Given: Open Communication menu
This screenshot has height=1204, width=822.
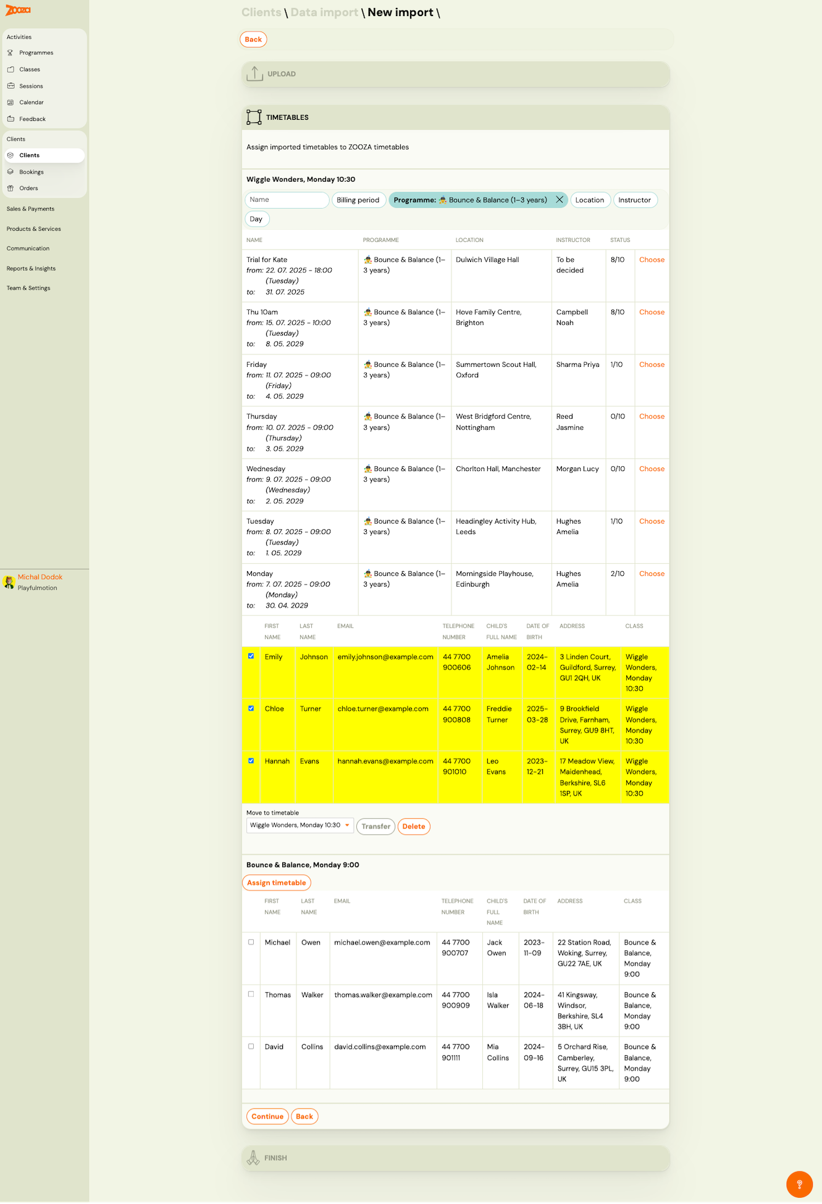Looking at the screenshot, I should [28, 249].
